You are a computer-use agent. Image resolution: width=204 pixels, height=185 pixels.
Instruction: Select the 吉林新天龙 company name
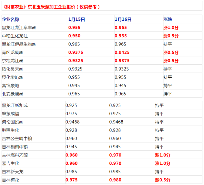click(x=12, y=172)
